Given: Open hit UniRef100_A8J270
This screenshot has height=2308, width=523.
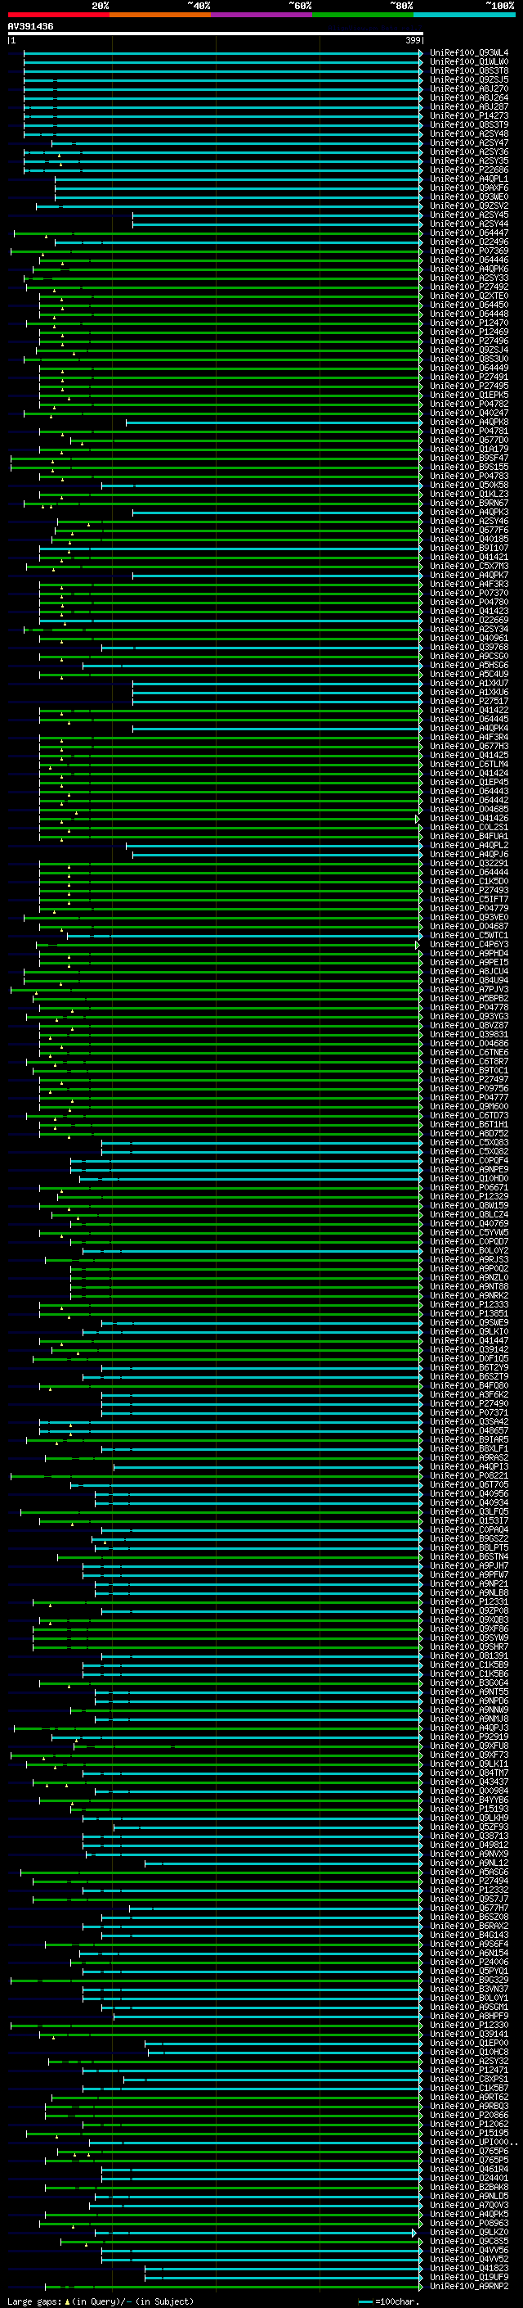Looking at the screenshot, I should (469, 88).
